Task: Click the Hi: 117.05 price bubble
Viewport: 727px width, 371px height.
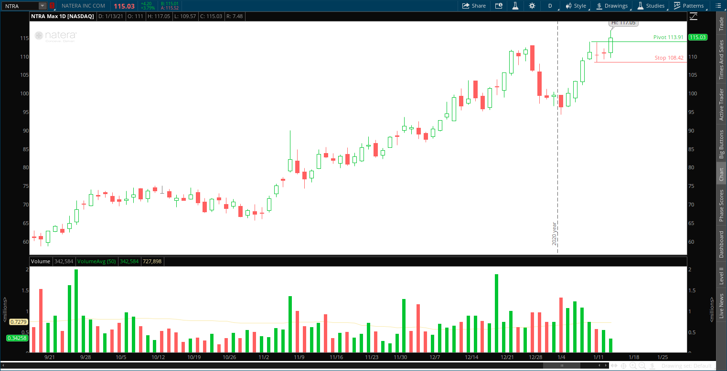Action: pos(623,22)
